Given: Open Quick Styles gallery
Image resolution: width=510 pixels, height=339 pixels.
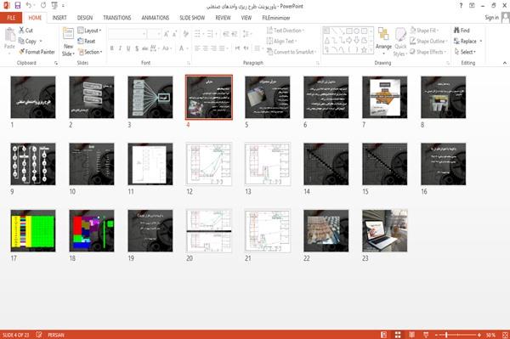Looking at the screenshot, I should tap(400, 42).
